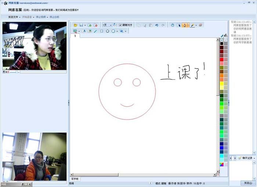Select the Text 'A' tool
257x187 pixels.
click(x=84, y=31)
